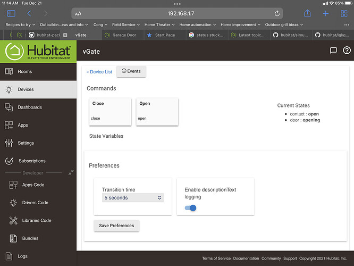The image size is (354, 266).
Task: Click the contact : open state
Action: (x=304, y=114)
